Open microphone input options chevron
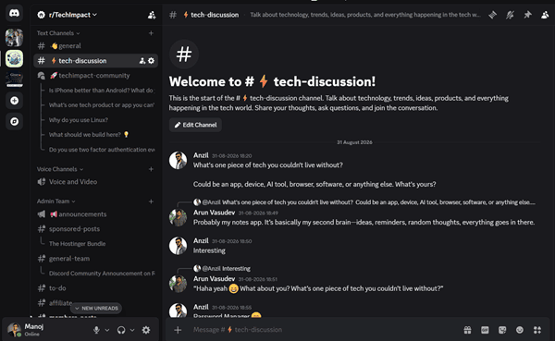The width and height of the screenshot is (555, 341). click(x=107, y=330)
